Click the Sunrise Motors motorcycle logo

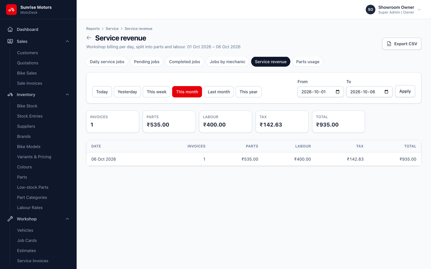tap(11, 10)
